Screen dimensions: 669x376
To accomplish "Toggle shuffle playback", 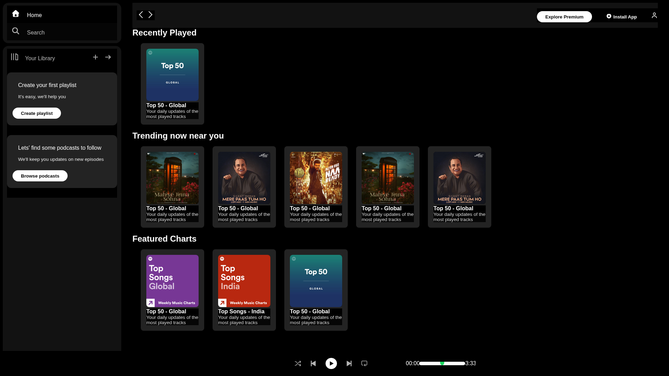I will 298,363.
